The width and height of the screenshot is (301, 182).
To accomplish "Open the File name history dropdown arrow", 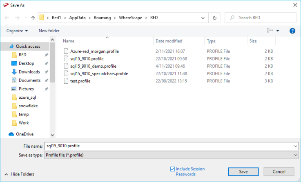I will point(296,146).
